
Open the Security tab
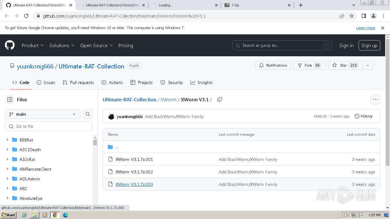click(172, 82)
